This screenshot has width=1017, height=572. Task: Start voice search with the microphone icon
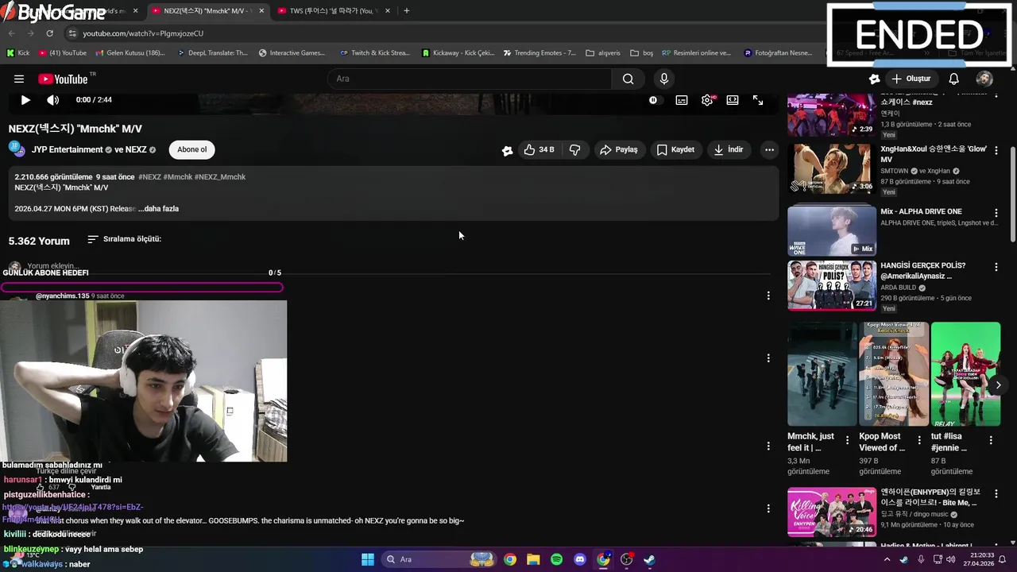point(664,79)
